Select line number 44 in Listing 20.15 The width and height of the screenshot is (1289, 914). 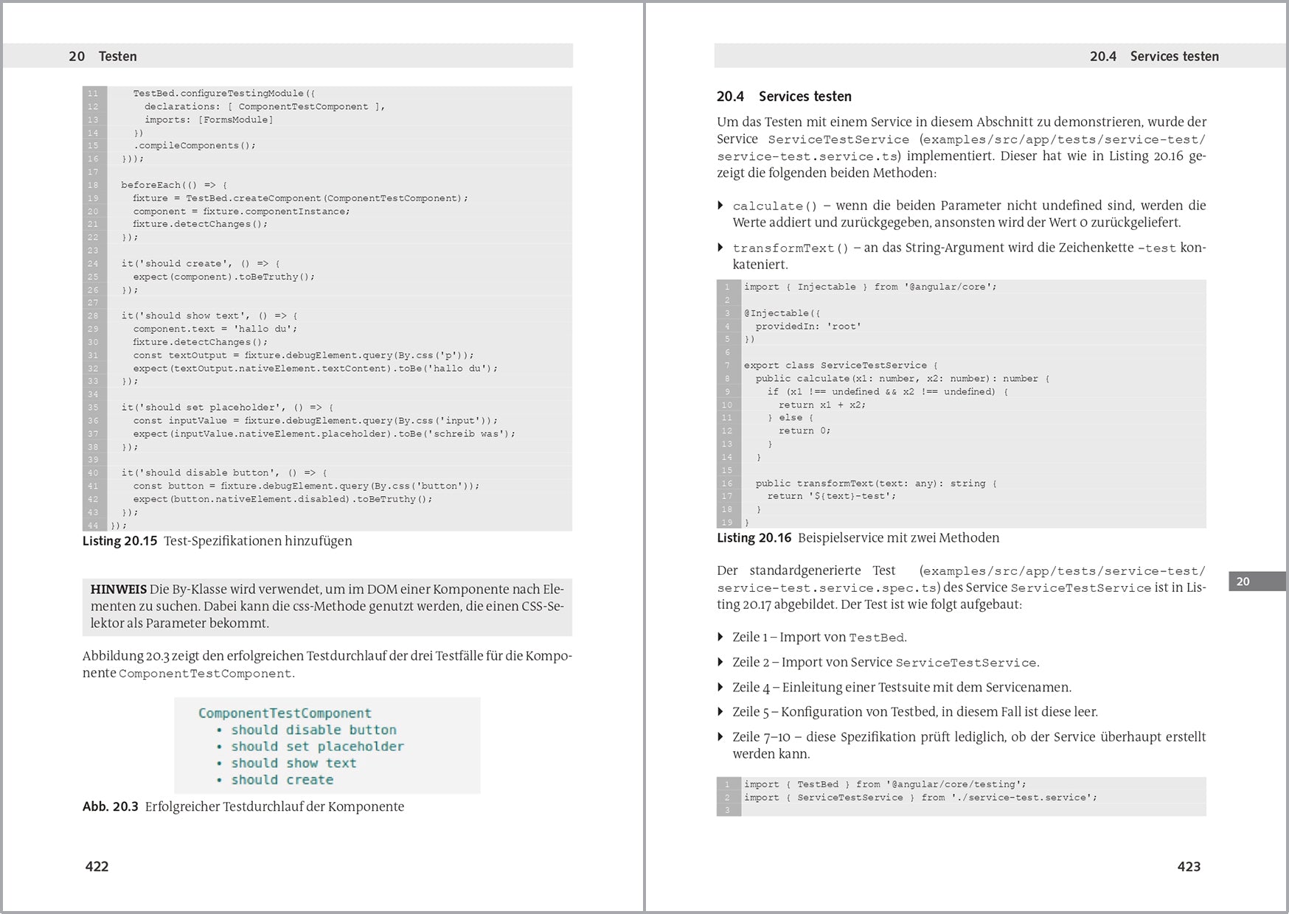(91, 526)
